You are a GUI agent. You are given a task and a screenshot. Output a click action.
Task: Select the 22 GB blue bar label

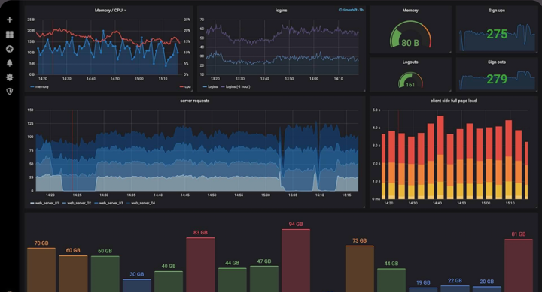tap(455, 281)
